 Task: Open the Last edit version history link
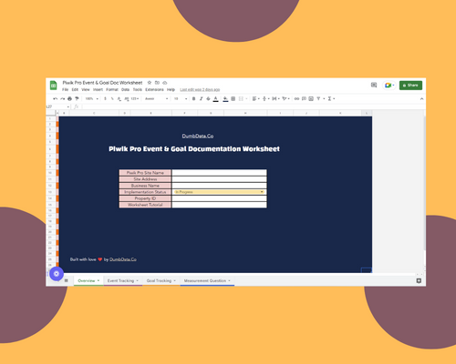click(200, 90)
